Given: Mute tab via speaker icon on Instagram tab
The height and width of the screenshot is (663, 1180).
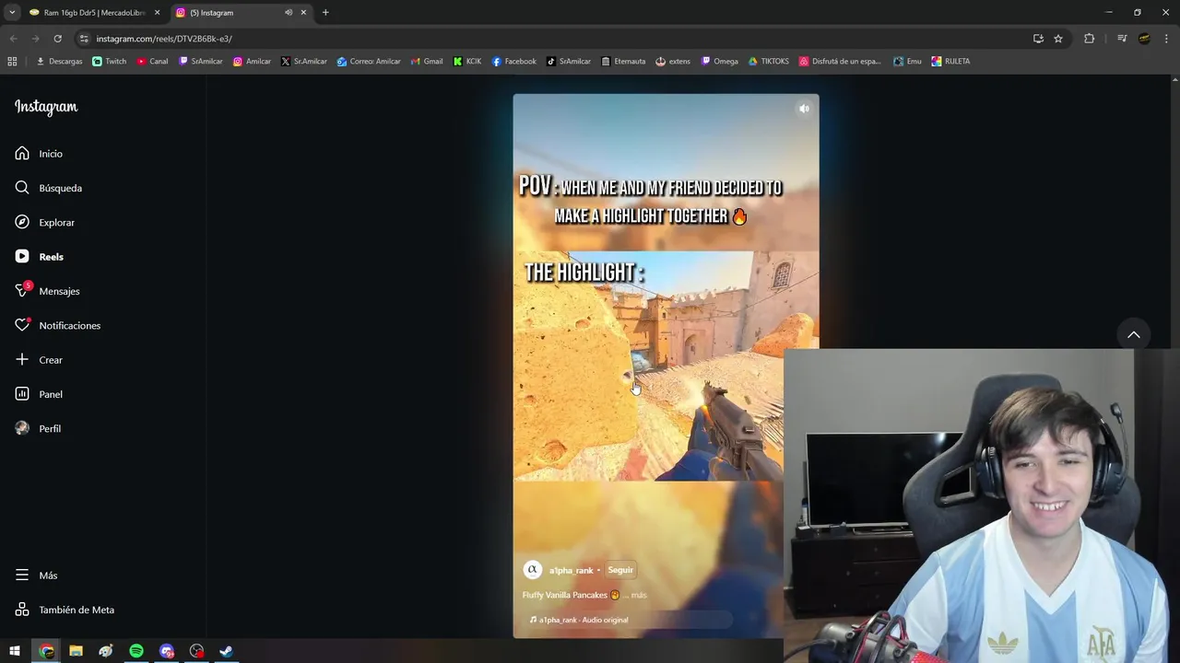Looking at the screenshot, I should [288, 13].
